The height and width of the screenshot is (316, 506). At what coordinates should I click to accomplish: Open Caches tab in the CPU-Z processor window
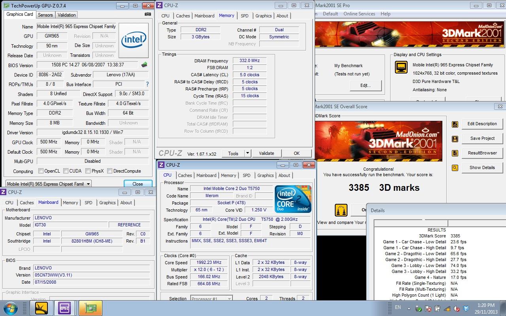(185, 175)
